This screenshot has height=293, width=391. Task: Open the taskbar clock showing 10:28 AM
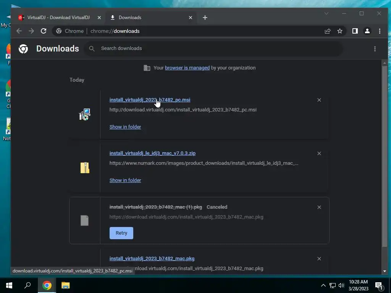click(x=358, y=285)
